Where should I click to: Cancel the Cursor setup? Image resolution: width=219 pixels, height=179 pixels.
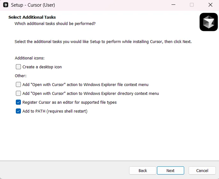(202, 170)
